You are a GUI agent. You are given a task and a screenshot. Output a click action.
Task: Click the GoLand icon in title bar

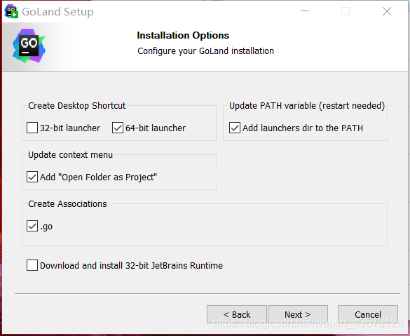(x=11, y=12)
